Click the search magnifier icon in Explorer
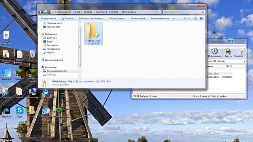Image resolution: width=253 pixels, height=142 pixels. tap(203, 12)
